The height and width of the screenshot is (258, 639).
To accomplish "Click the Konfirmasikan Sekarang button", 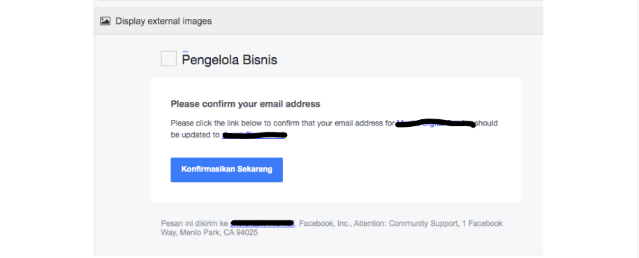I will pos(226,169).
